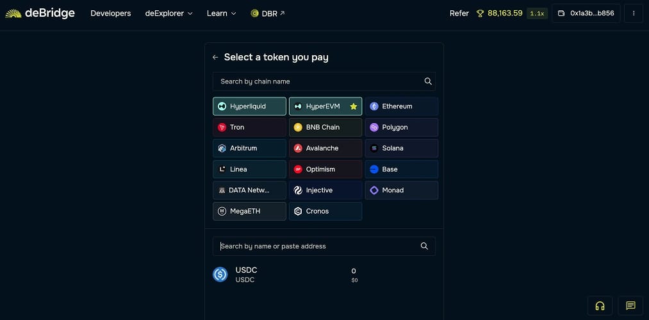Open the DBR external link
The width and height of the screenshot is (649, 320).
click(268, 13)
